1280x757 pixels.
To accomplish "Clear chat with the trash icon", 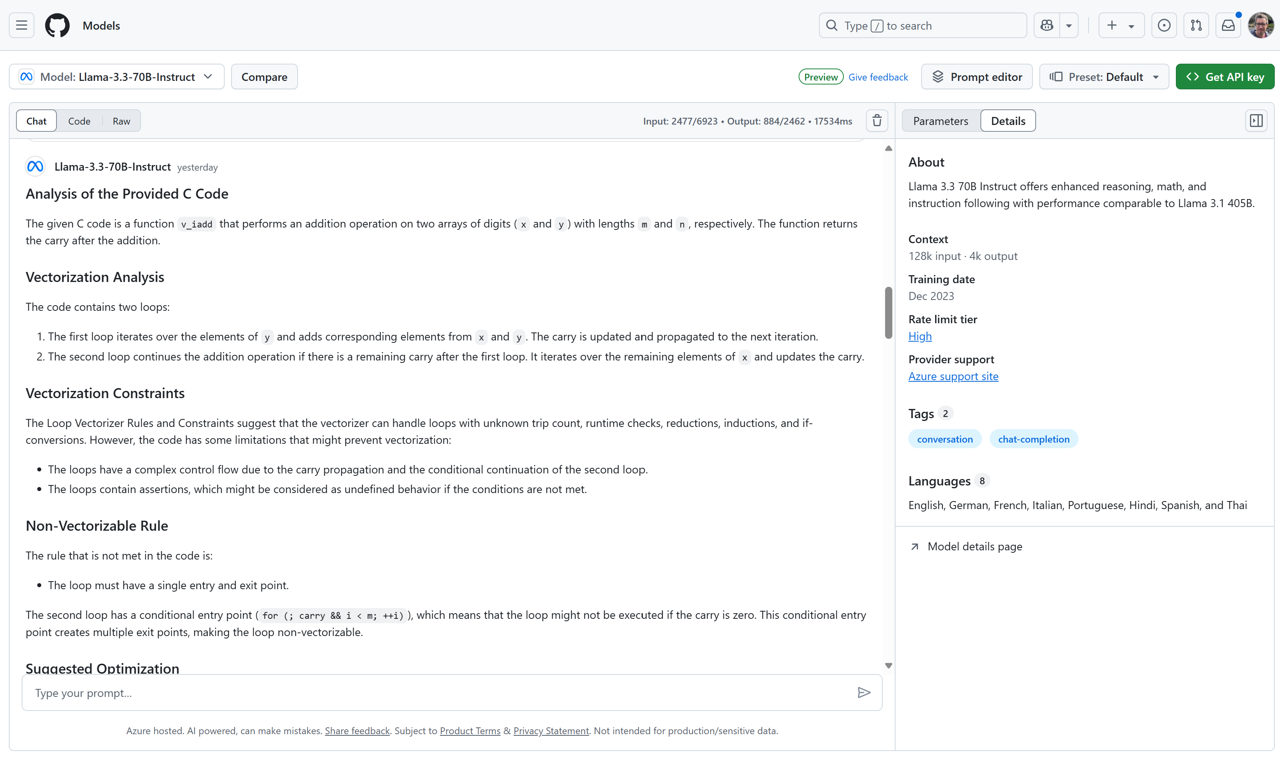I will 877,121.
